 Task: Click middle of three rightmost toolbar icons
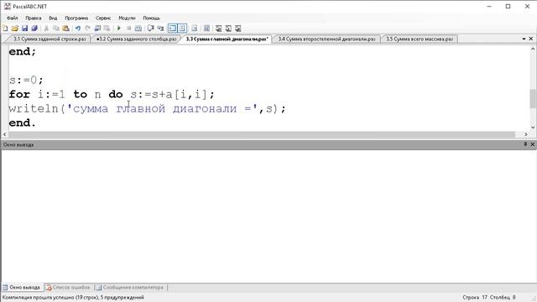click(x=228, y=29)
